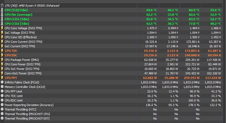Select the CPU CCD1 (Tdie) sensor label

(x=17, y=19)
